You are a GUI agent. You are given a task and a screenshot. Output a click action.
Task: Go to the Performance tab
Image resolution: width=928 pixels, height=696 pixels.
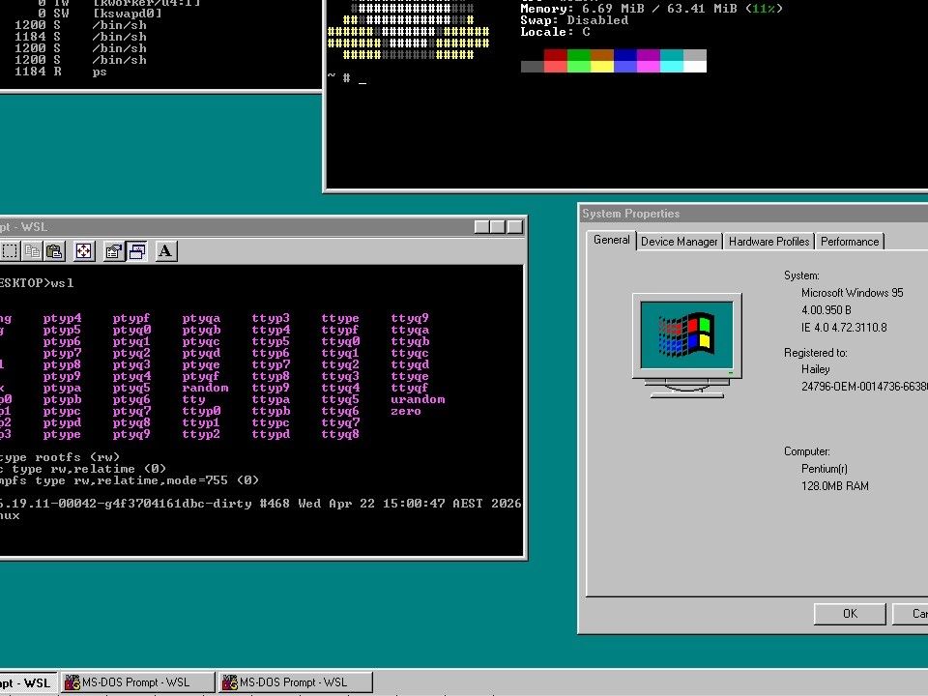tap(850, 242)
